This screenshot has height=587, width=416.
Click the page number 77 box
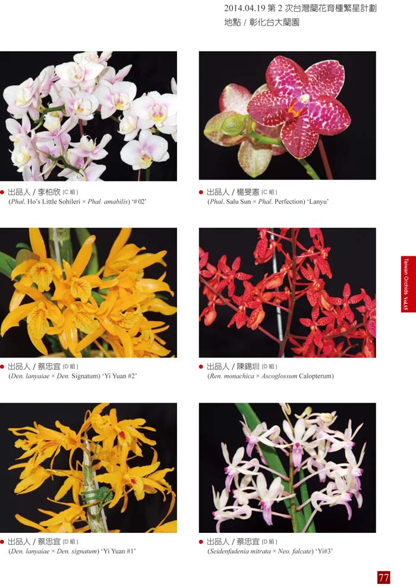pyautogui.click(x=383, y=577)
